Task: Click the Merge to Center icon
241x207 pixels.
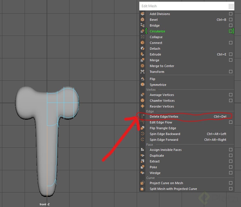Action: (143, 66)
